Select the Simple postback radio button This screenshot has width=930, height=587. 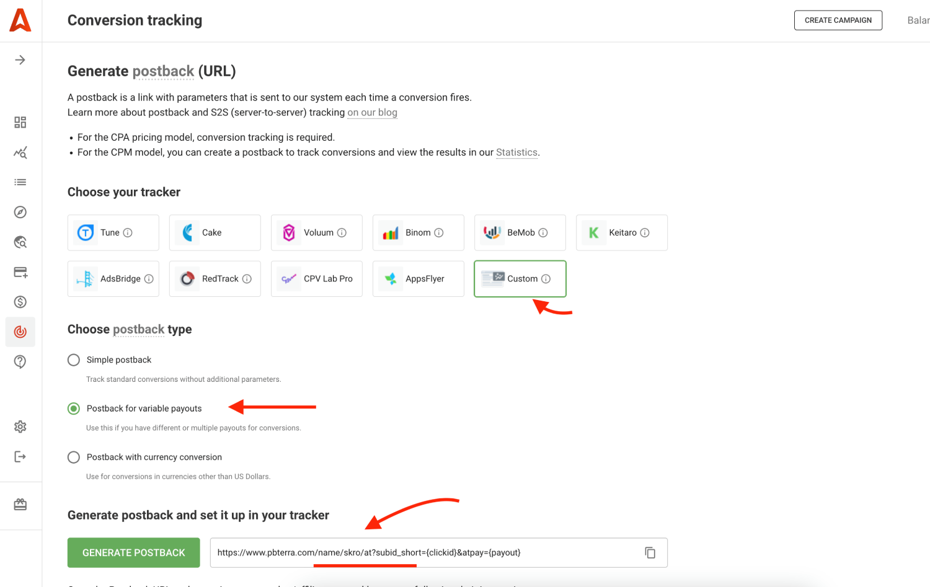(x=74, y=360)
